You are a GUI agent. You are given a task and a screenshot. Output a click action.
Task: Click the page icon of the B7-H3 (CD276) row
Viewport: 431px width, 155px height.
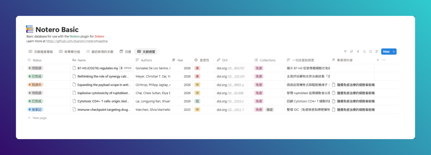74,68
